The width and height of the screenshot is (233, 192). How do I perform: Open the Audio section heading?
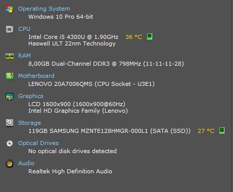click(26, 163)
